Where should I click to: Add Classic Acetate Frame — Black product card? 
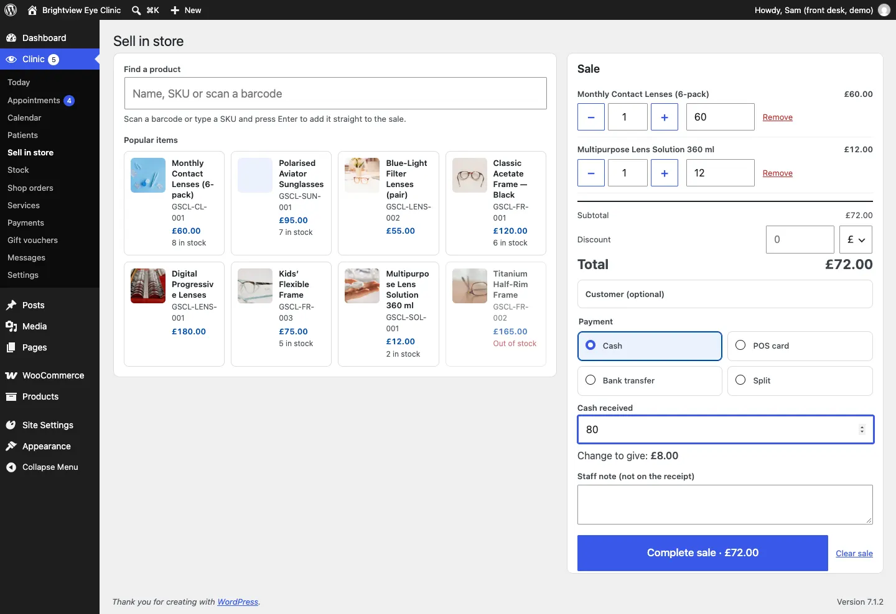click(496, 203)
